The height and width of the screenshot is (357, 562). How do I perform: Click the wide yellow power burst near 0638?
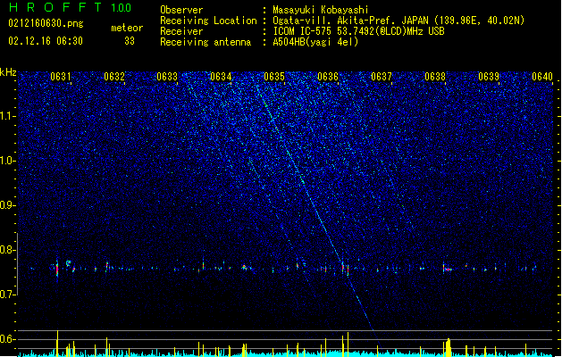point(448,347)
